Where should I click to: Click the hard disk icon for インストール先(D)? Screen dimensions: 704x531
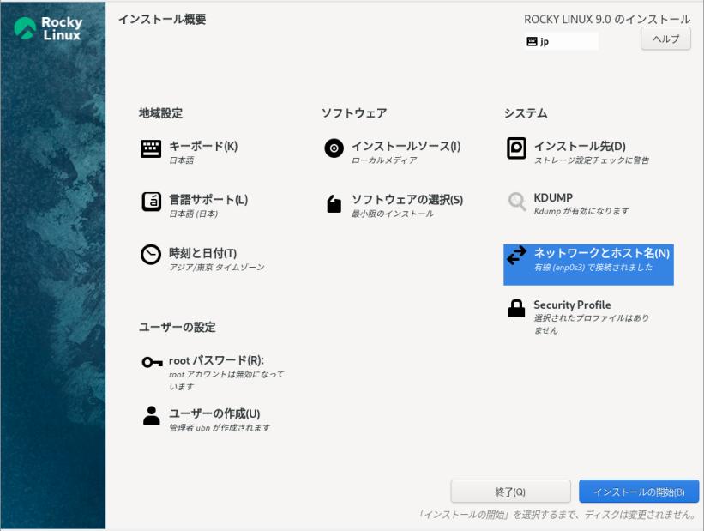tap(516, 148)
